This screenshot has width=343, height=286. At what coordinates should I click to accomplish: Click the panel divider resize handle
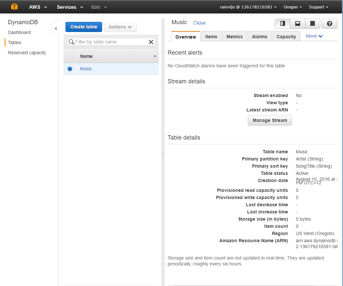pos(163,155)
